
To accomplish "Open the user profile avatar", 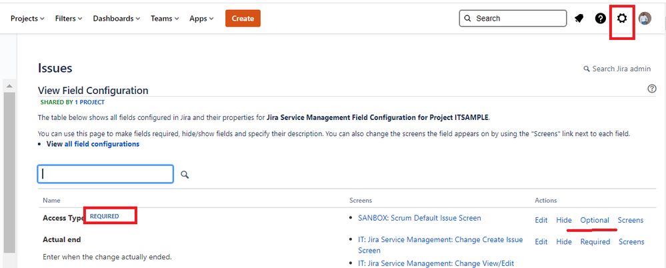I will [645, 19].
